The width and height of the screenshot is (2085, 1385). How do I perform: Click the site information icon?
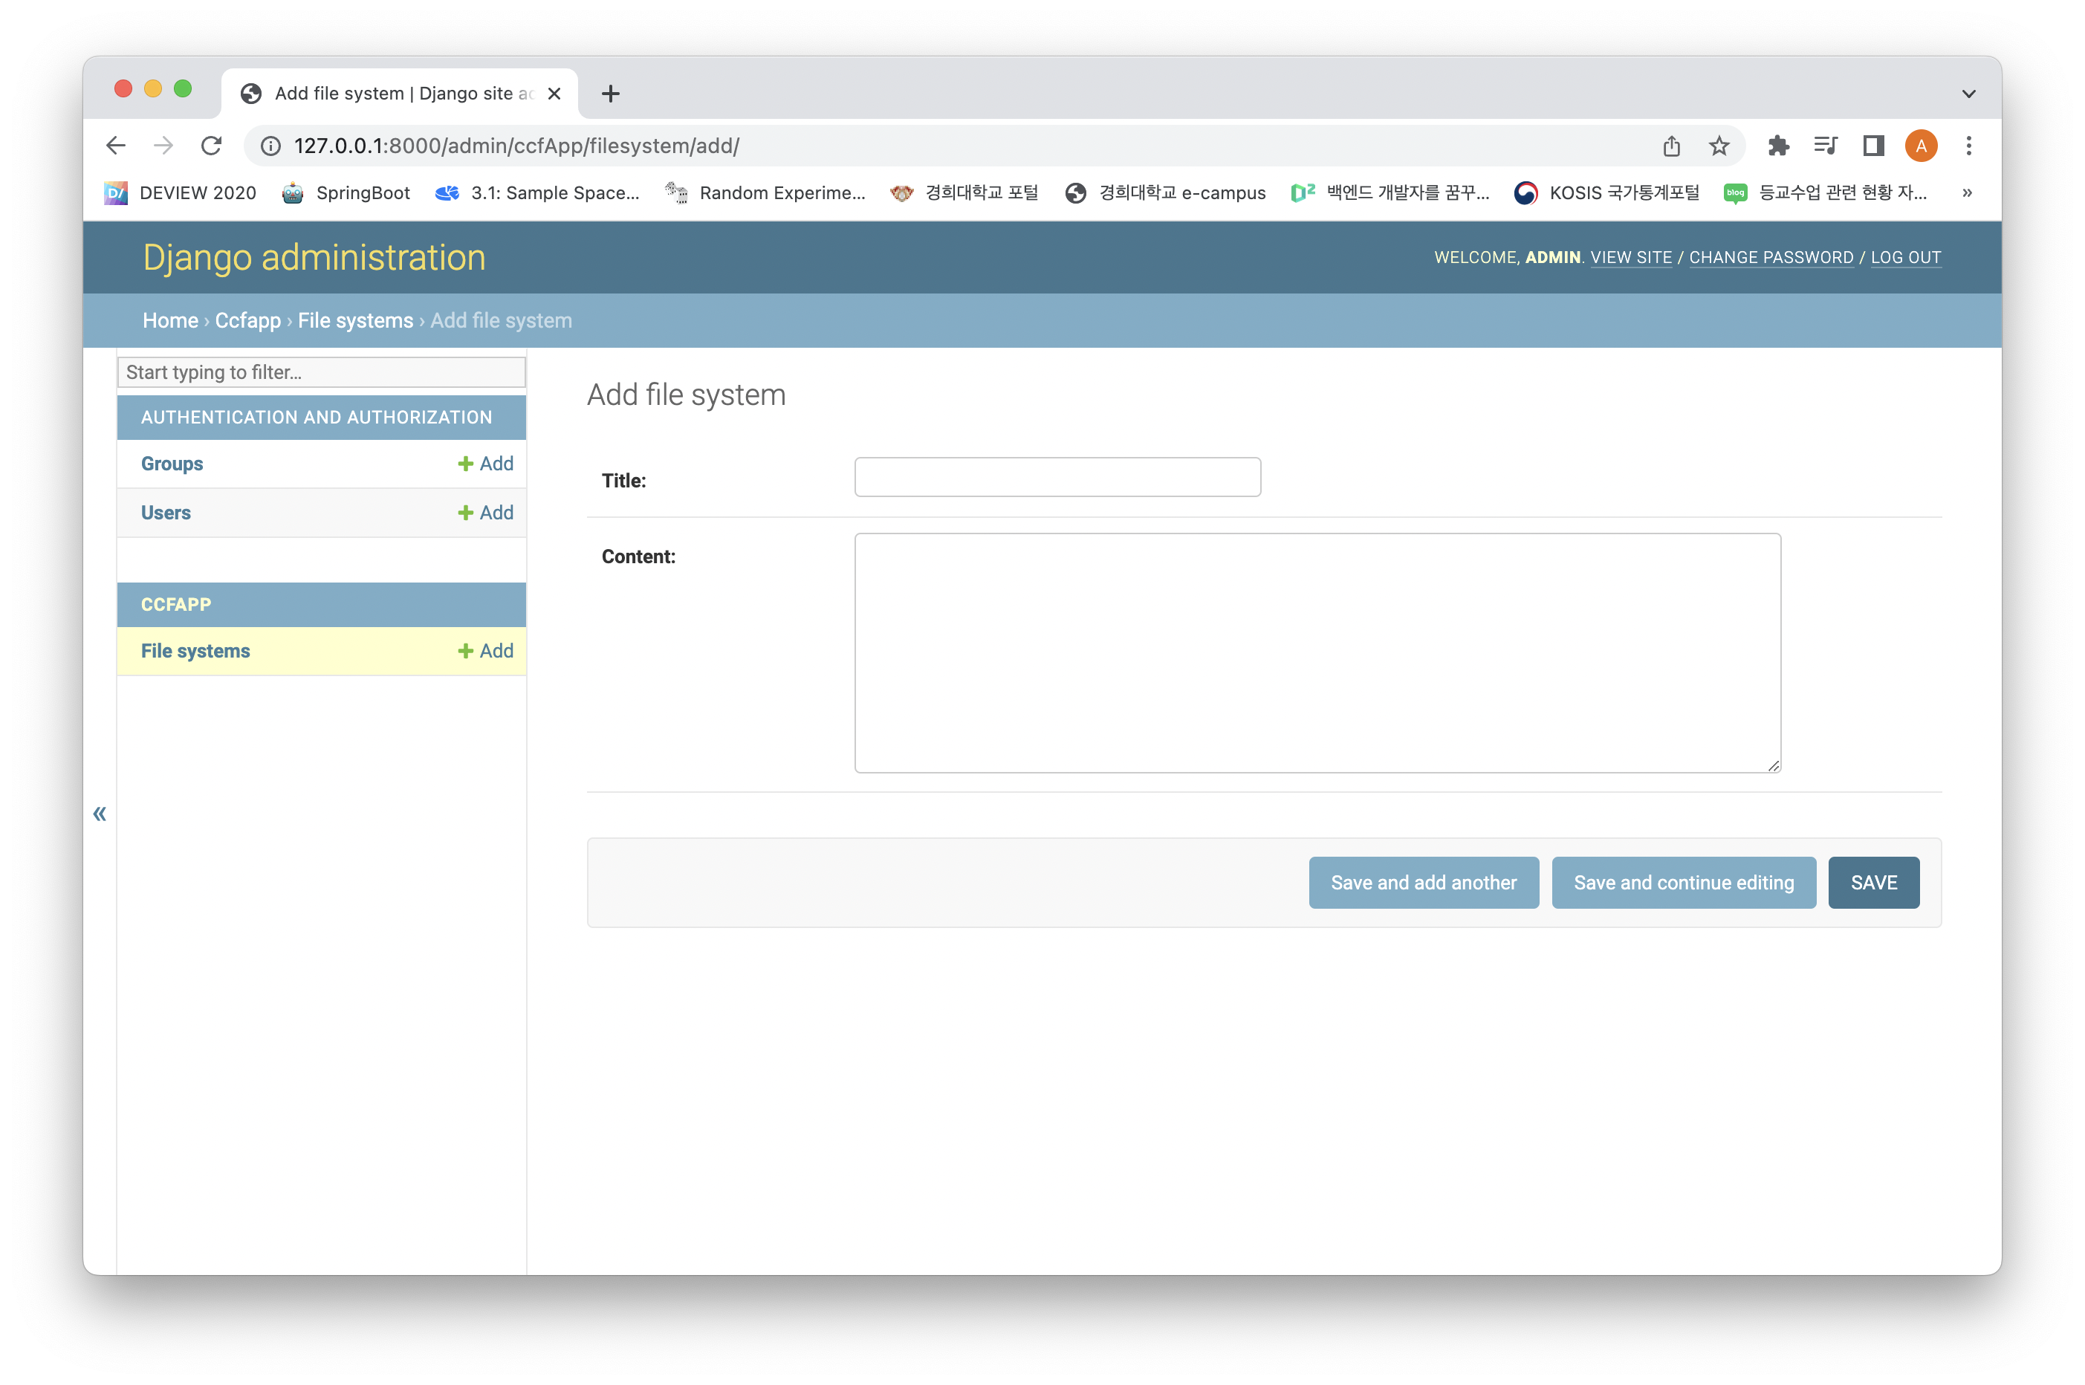pyautogui.click(x=271, y=146)
